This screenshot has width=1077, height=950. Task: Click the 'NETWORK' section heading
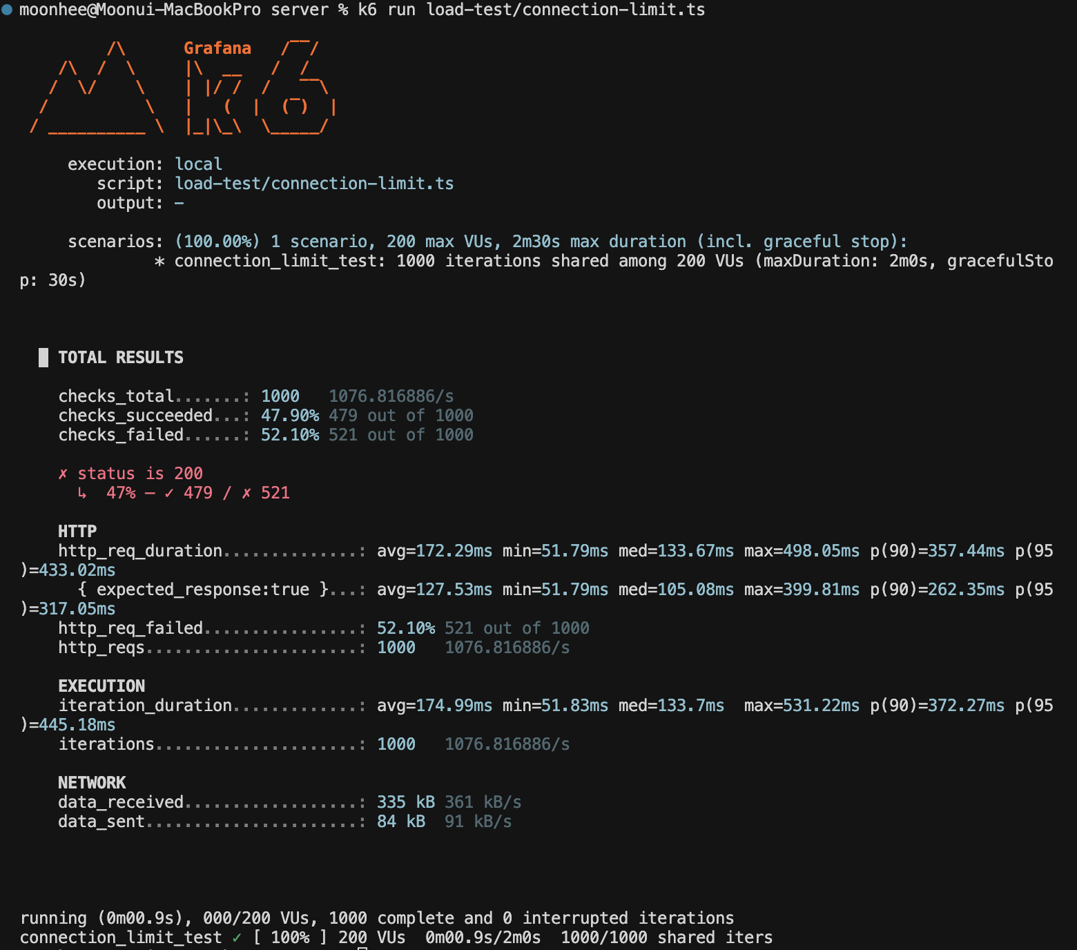click(x=92, y=783)
